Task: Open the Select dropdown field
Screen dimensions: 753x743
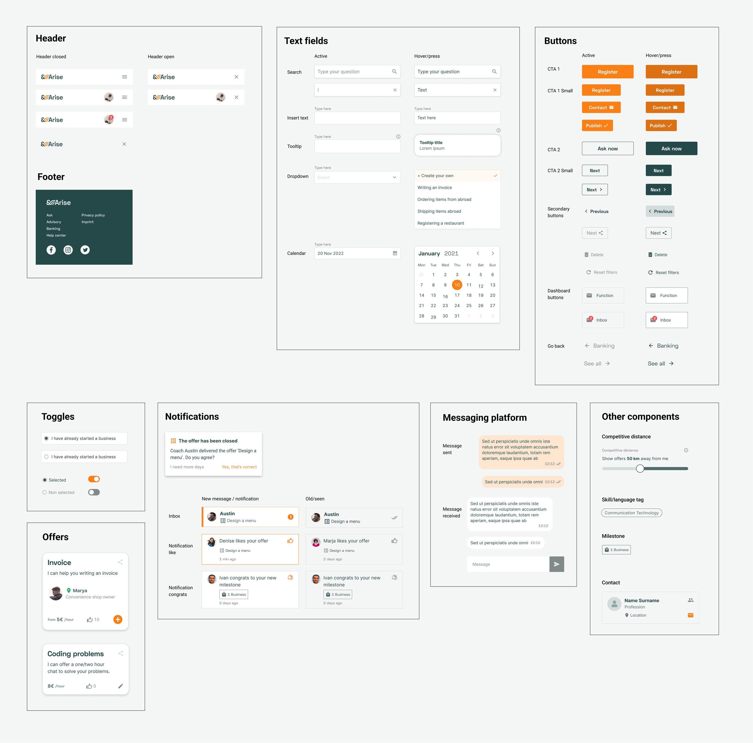Action: pos(357,177)
